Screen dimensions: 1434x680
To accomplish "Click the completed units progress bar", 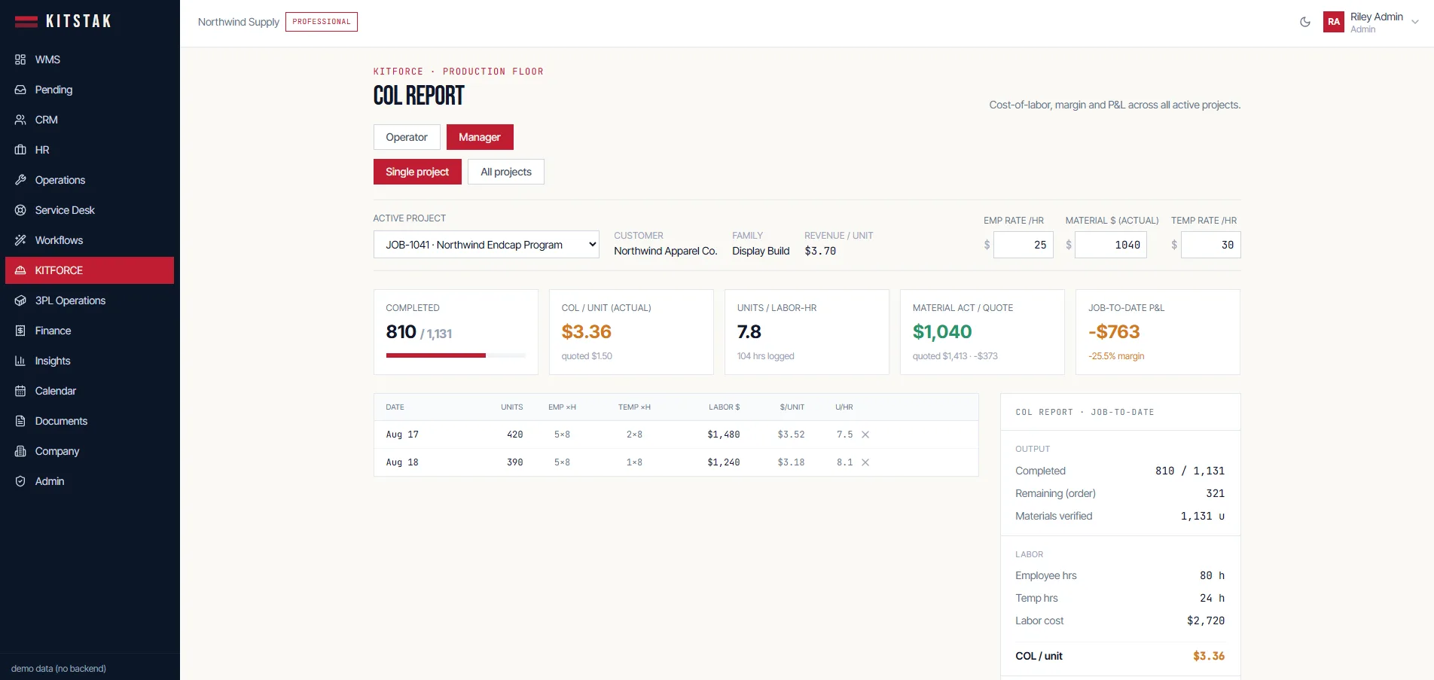I will [x=456, y=355].
